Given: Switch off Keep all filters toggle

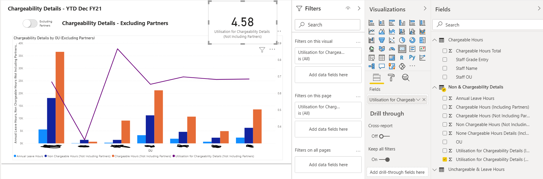Looking at the screenshot, I should 385,159.
